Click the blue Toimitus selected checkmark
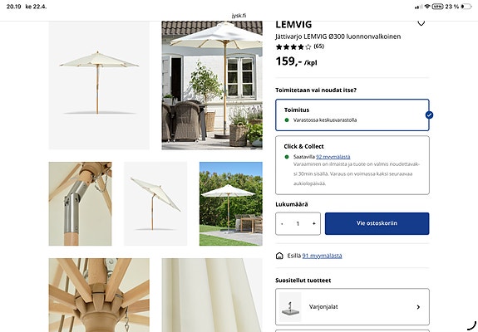Image resolution: width=478 pixels, height=332 pixels. pyautogui.click(x=429, y=115)
